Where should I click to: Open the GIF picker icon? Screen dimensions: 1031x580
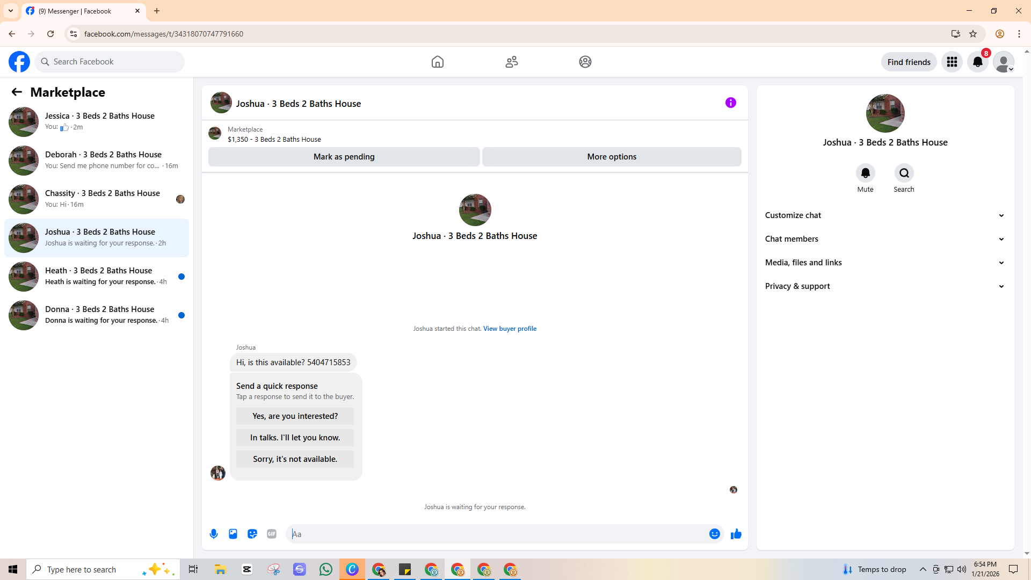[x=272, y=534]
